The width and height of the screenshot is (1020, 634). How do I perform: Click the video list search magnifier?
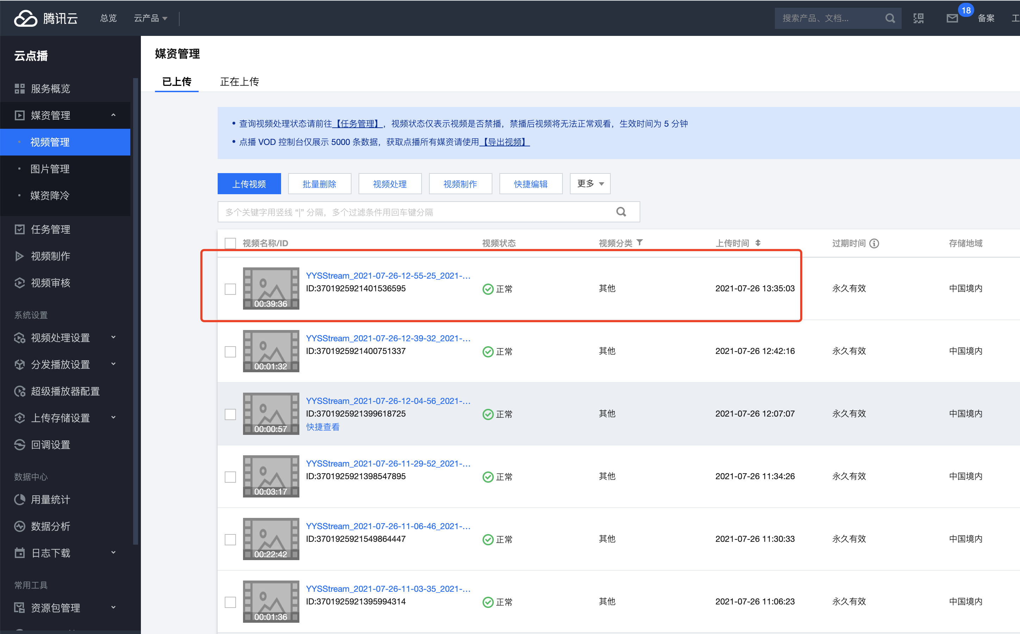coord(621,212)
